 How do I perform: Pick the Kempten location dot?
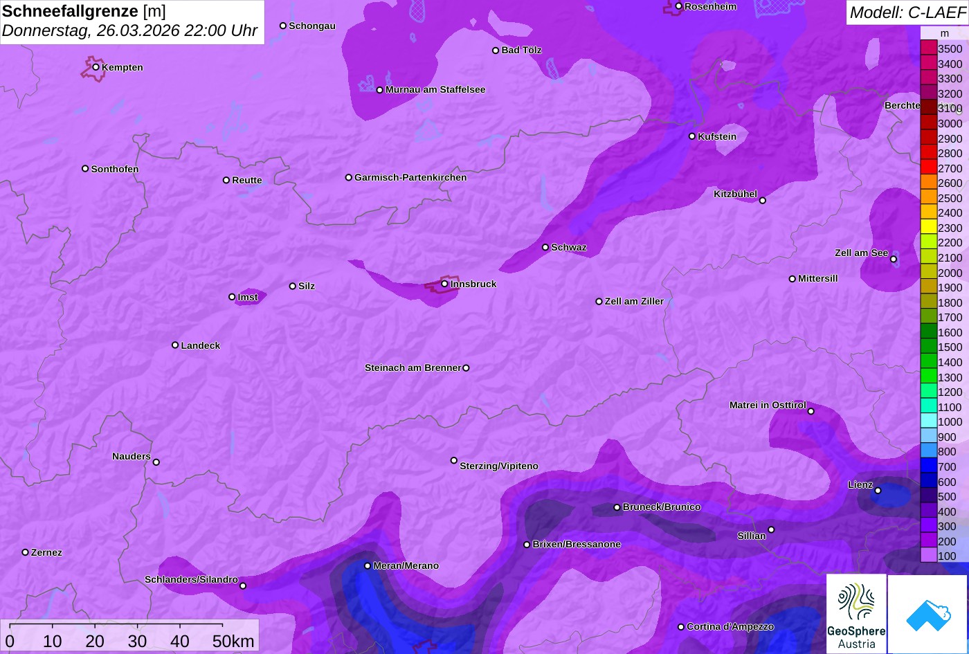click(x=96, y=67)
